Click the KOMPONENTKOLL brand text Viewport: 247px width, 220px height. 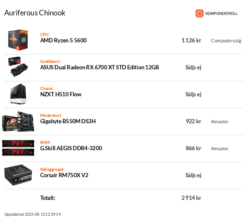coord(221,14)
